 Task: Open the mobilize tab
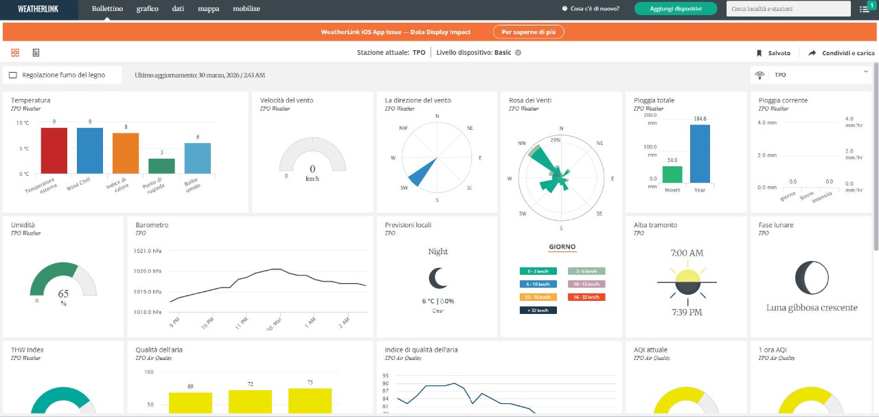pyautogui.click(x=246, y=9)
